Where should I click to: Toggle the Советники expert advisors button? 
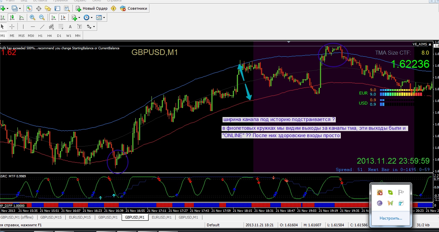[x=134, y=8]
